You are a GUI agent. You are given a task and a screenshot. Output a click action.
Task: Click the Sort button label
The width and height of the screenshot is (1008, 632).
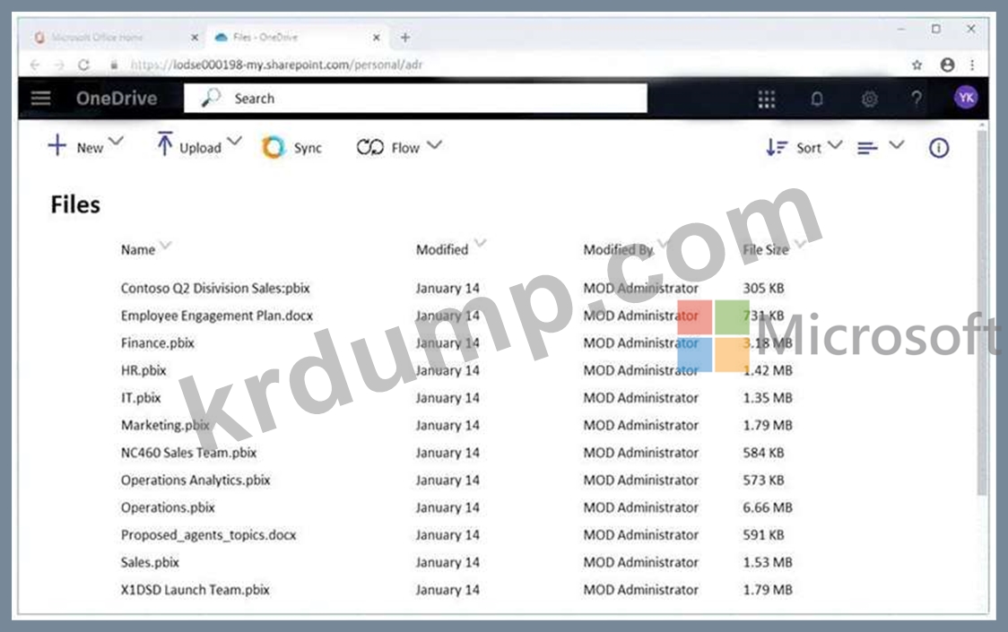pos(809,148)
